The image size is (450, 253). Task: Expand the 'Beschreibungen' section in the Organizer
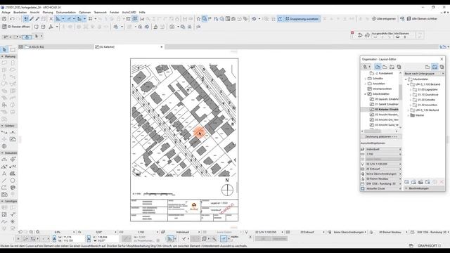406,188
